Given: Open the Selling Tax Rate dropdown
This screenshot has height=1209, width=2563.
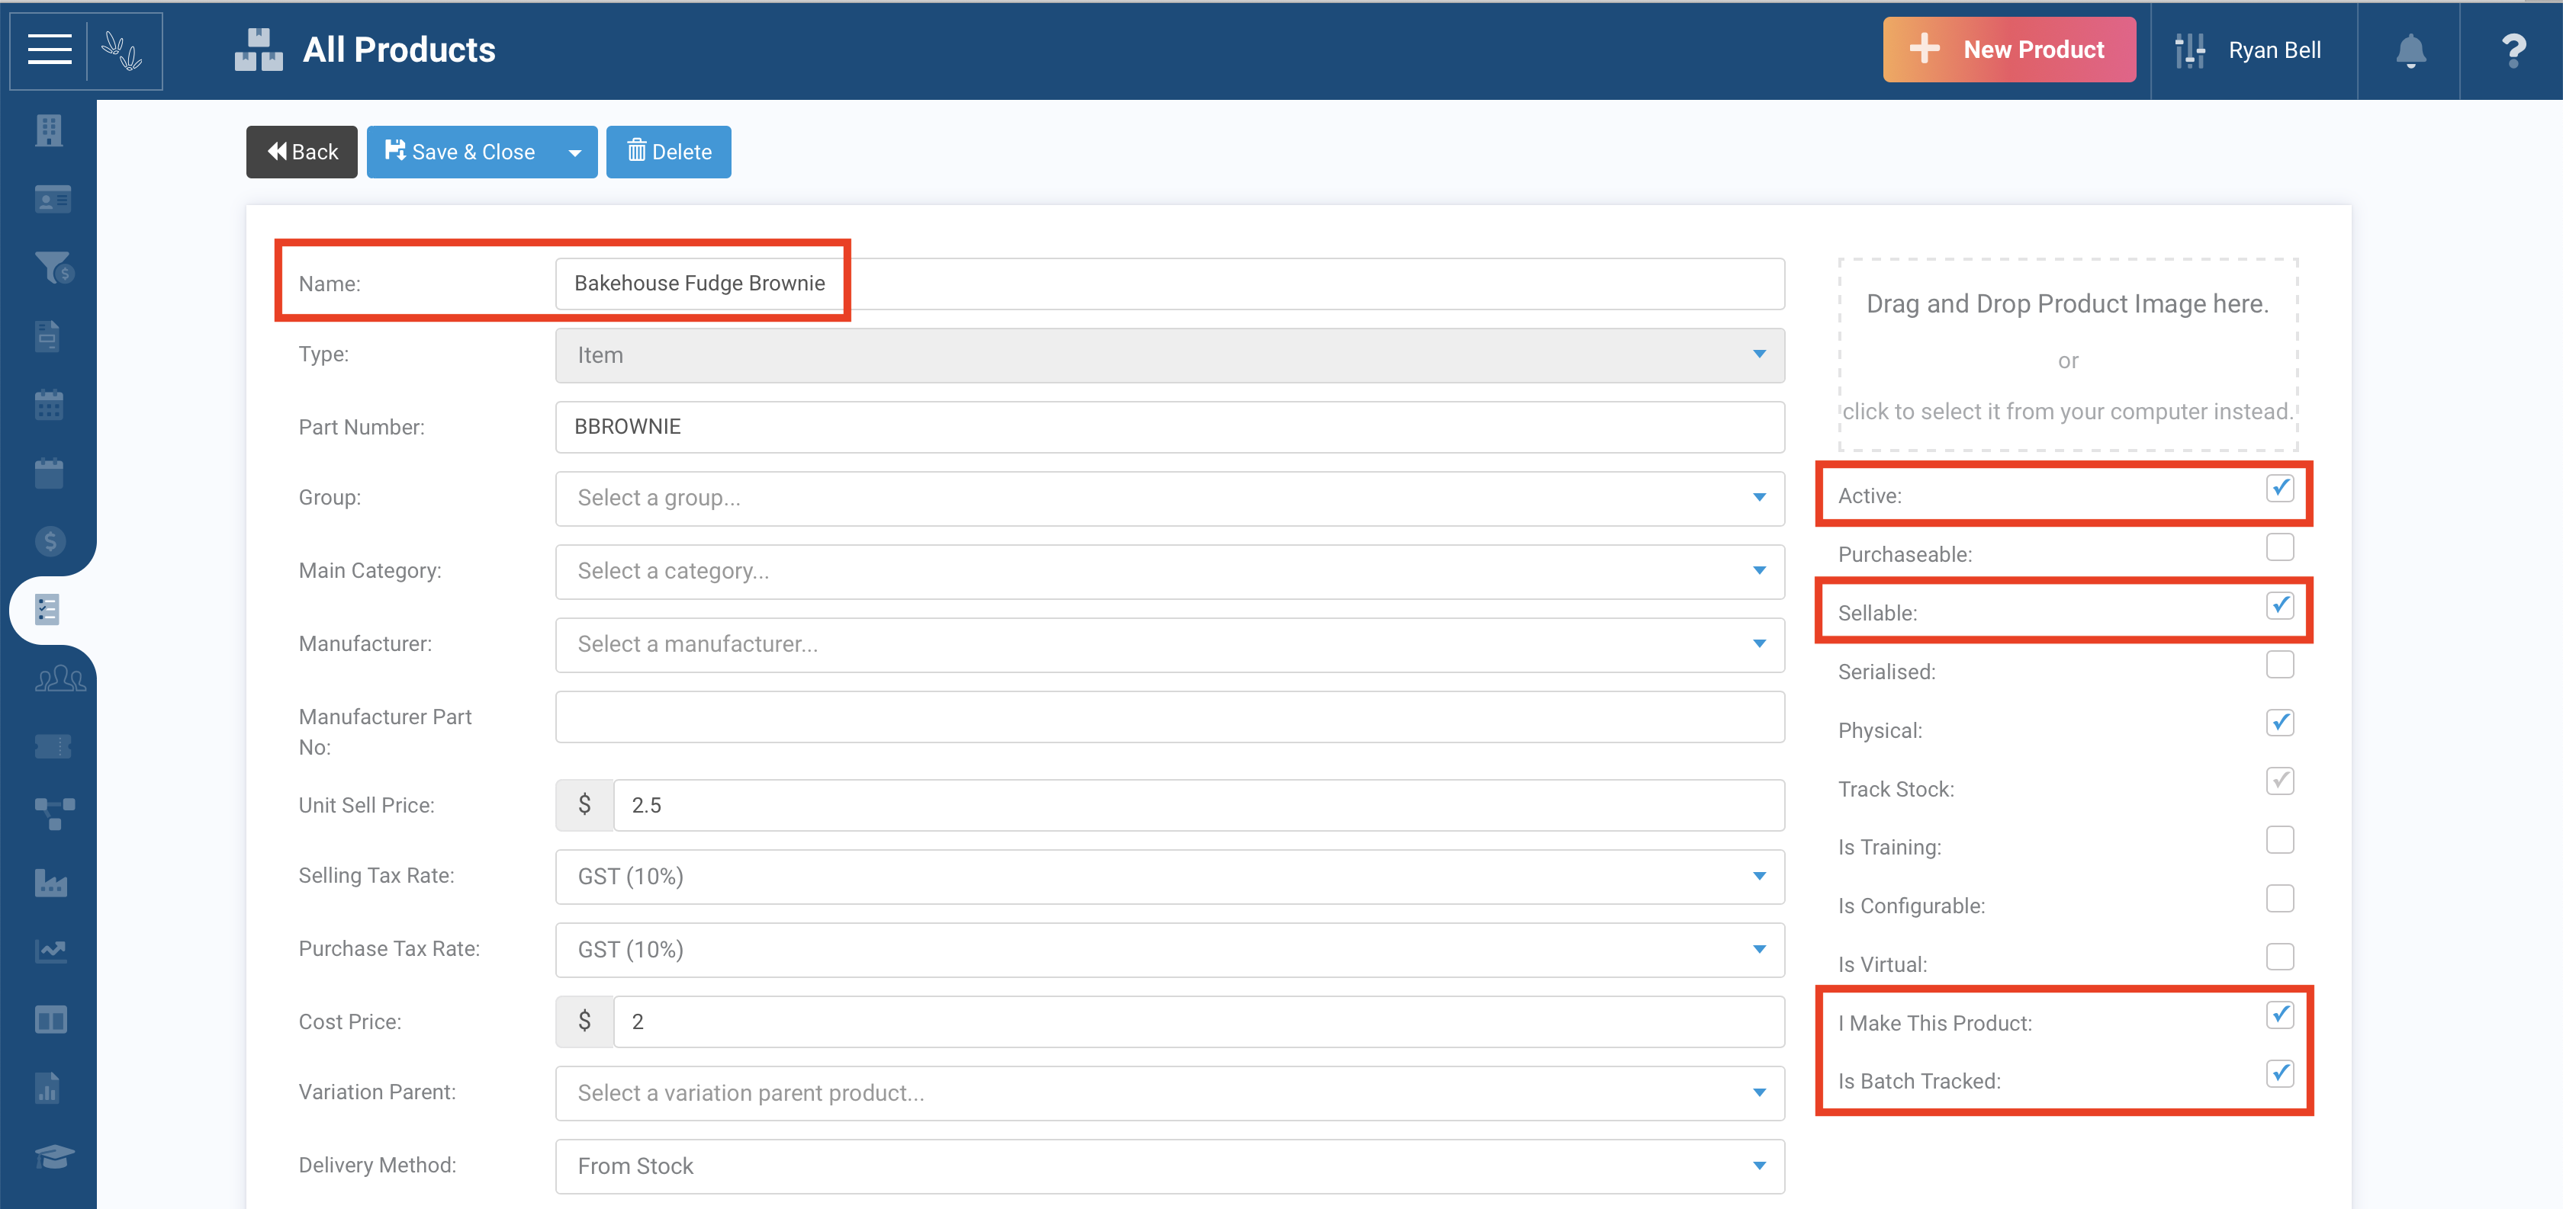Looking at the screenshot, I should click(1169, 877).
